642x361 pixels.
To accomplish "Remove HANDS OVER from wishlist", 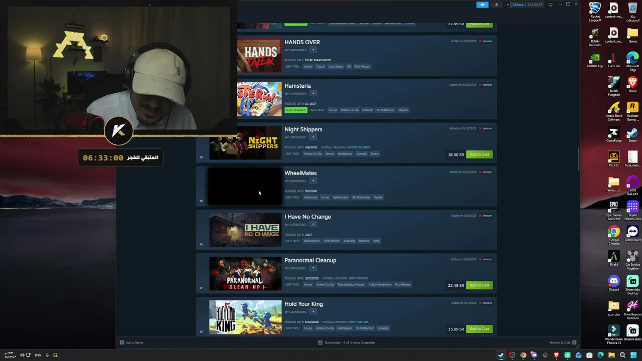I will point(486,41).
